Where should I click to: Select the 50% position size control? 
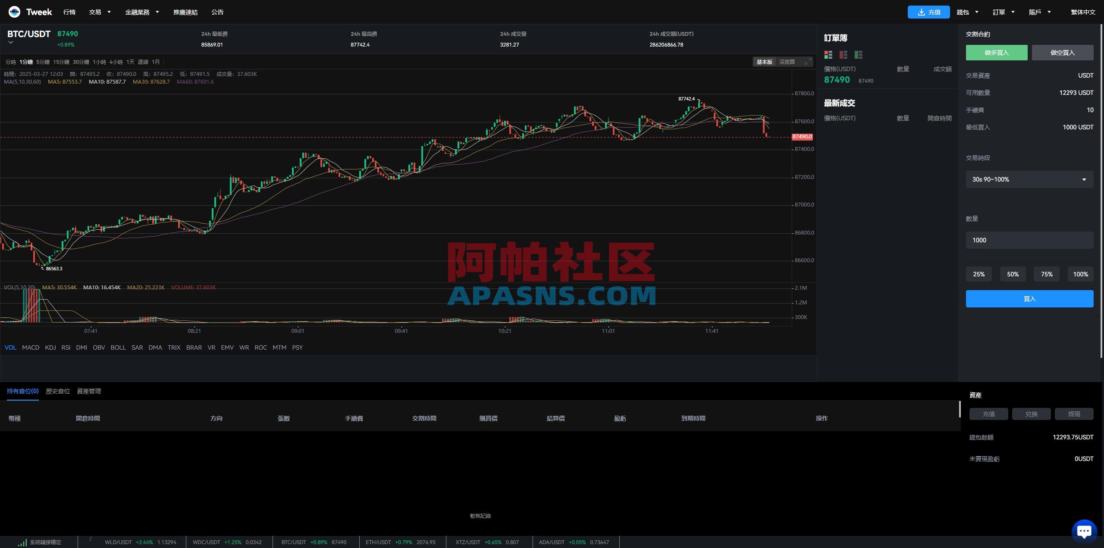[1013, 274]
